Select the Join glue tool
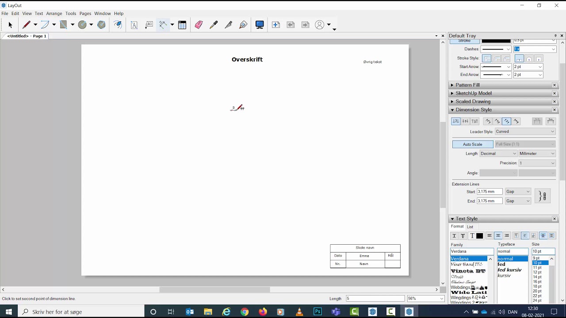Viewport: 566px width, 318px height. (243, 25)
